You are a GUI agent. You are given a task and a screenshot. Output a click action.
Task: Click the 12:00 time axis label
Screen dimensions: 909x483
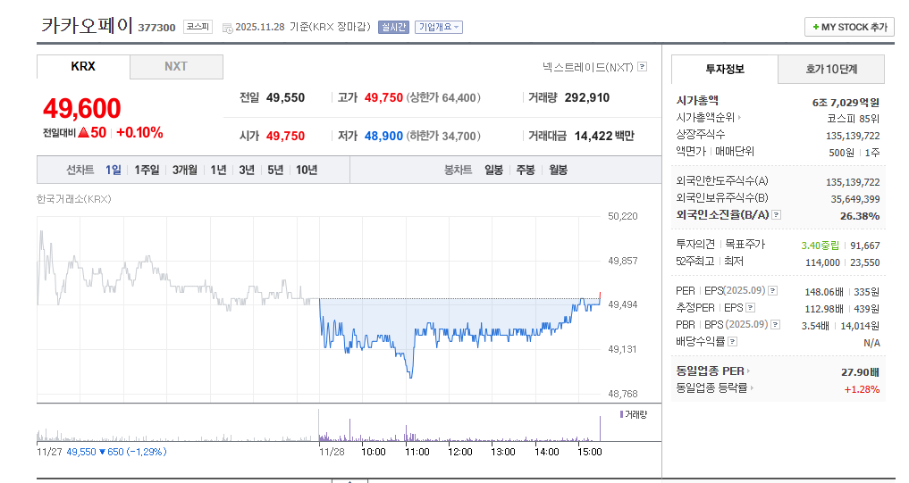coord(459,452)
